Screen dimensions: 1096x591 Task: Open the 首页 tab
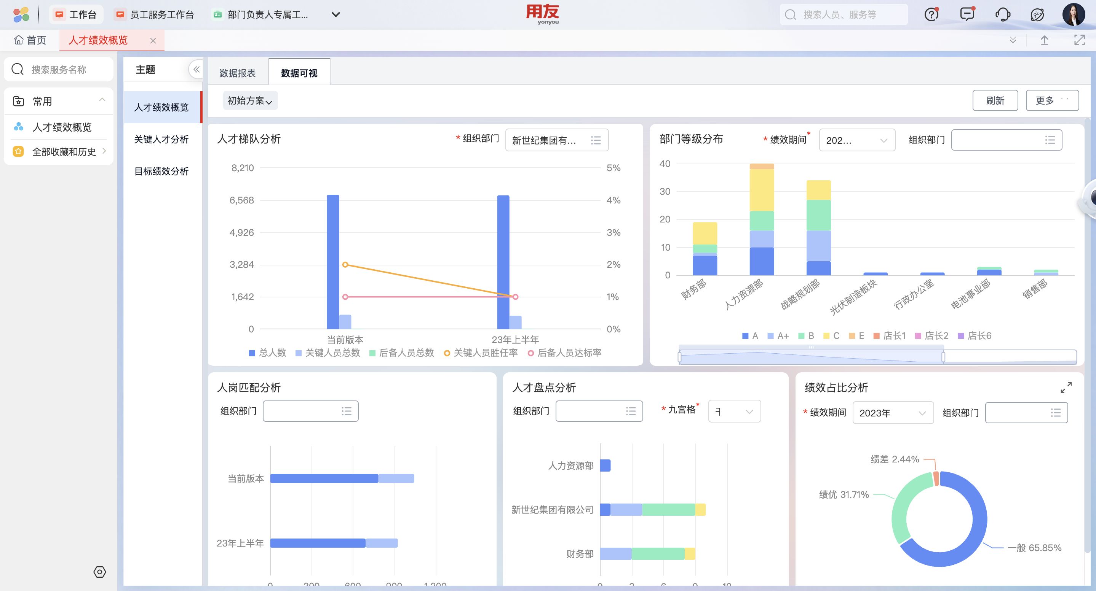tap(30, 40)
